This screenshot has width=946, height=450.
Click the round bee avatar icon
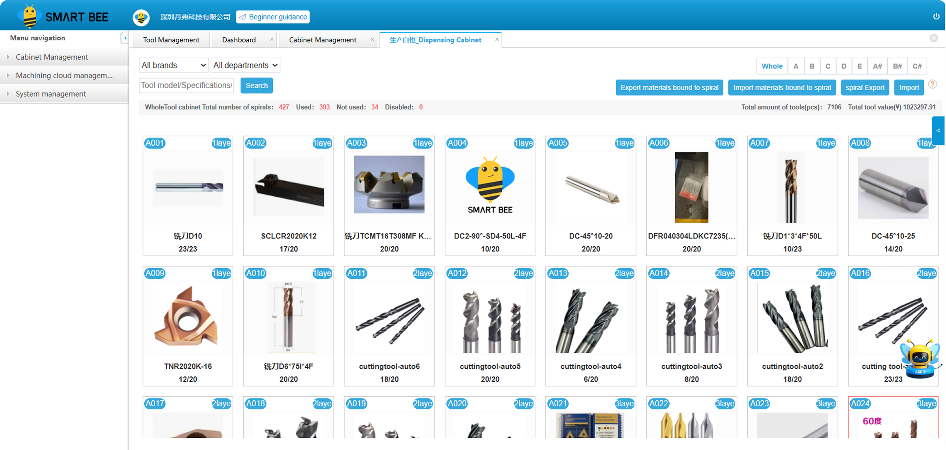point(141,17)
